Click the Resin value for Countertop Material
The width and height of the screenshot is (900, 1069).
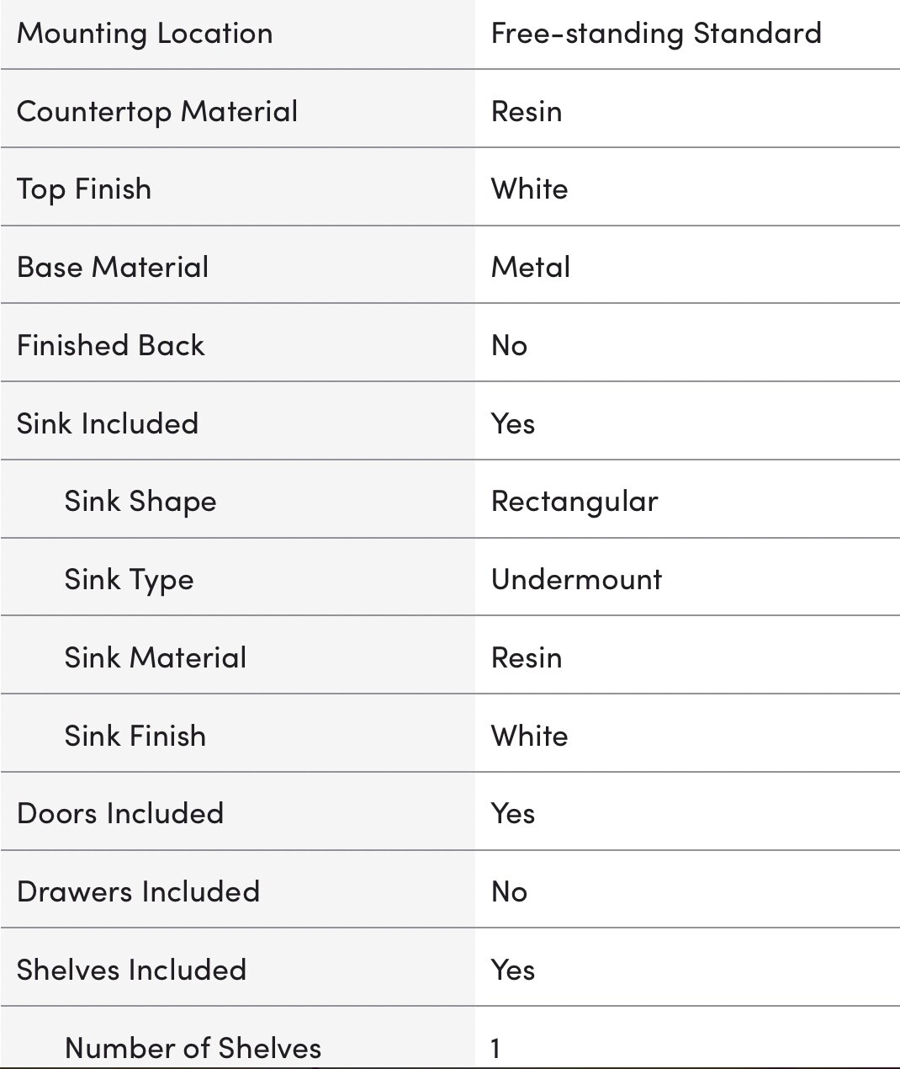pos(527,111)
